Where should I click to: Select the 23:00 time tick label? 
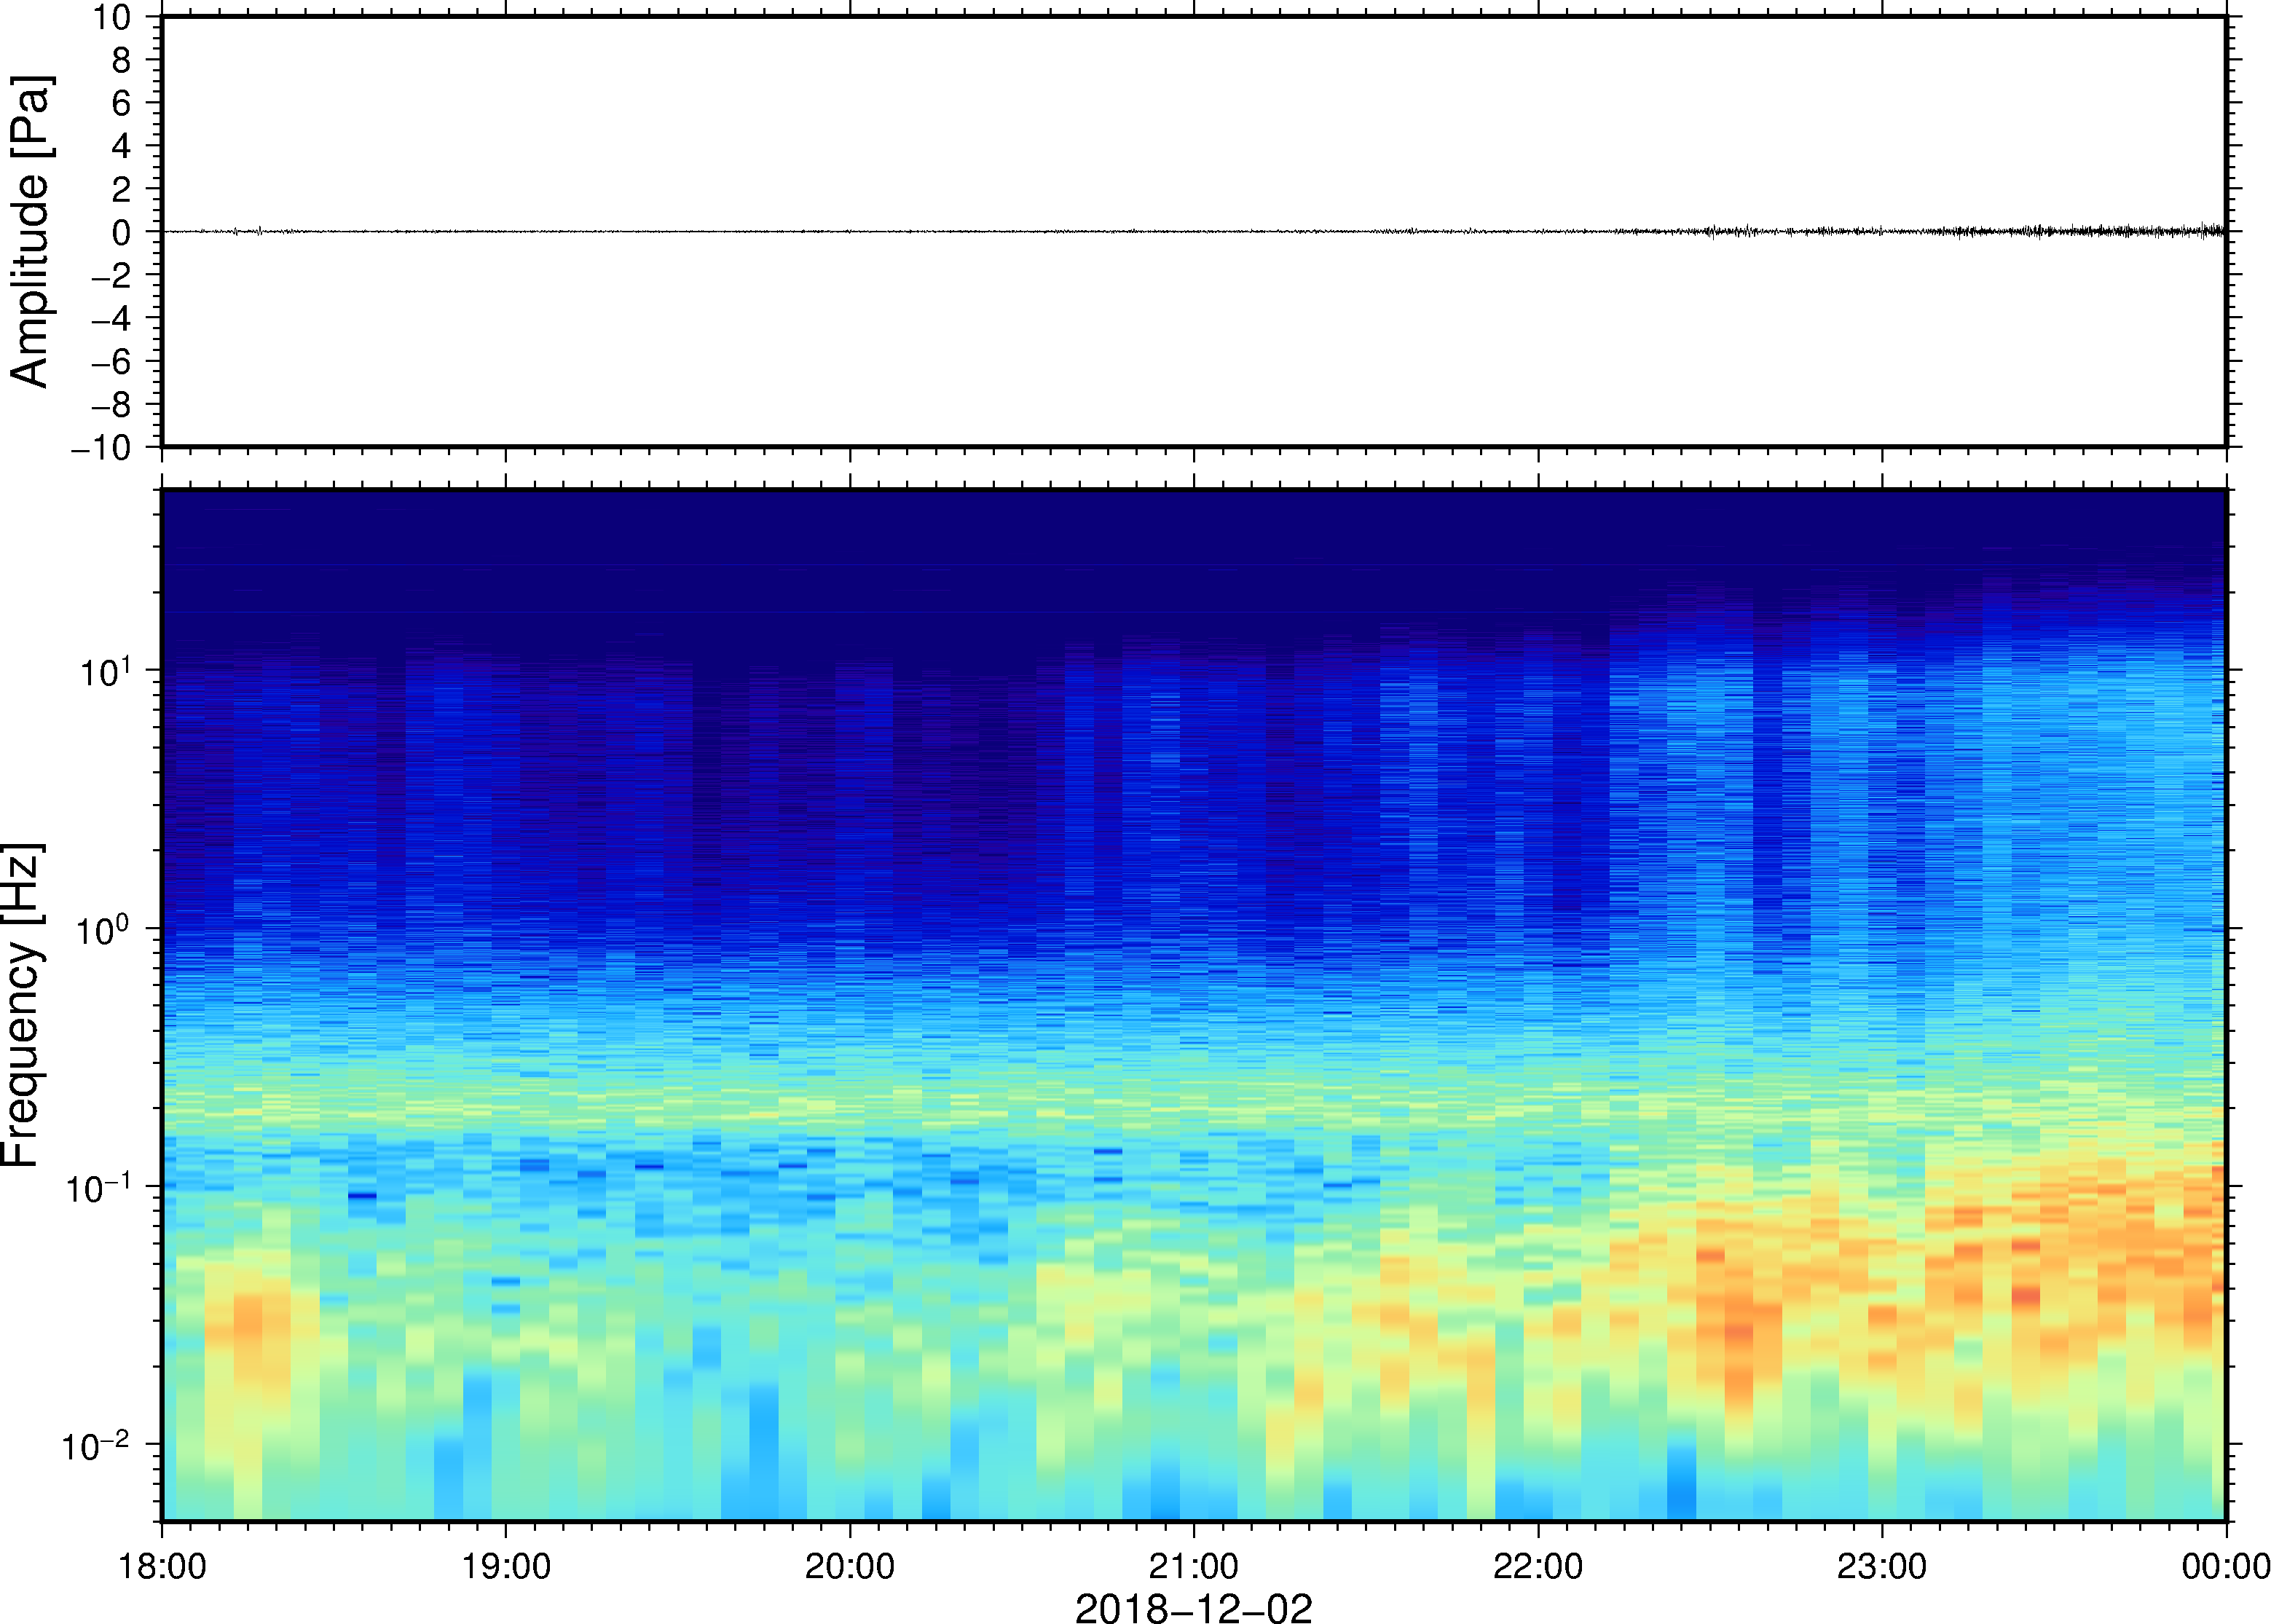pyautogui.click(x=1882, y=1566)
